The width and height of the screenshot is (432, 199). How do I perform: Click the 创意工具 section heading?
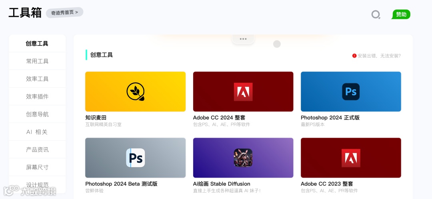(x=101, y=55)
